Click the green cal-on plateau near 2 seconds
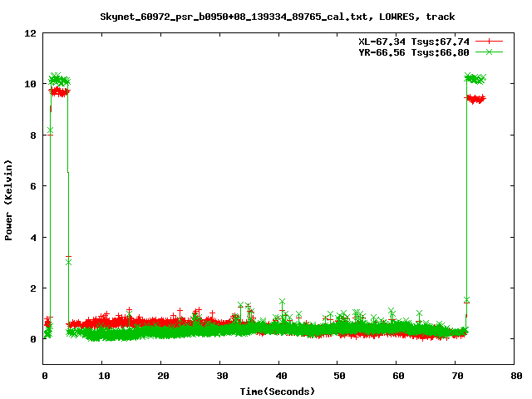The image size is (532, 399). point(58,81)
